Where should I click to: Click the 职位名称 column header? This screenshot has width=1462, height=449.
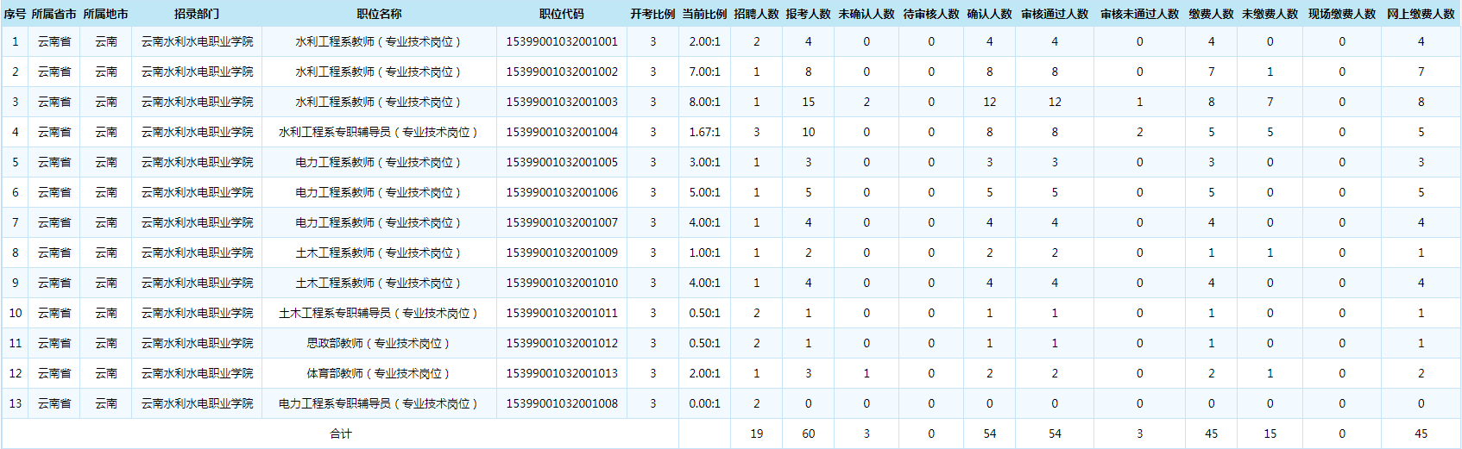pos(379,14)
